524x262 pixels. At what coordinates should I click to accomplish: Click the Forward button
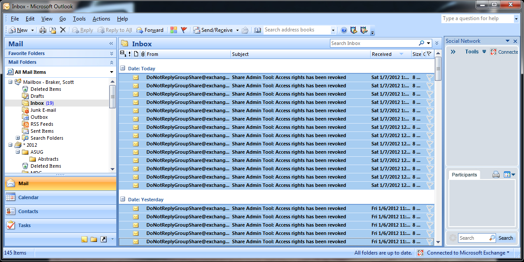150,31
